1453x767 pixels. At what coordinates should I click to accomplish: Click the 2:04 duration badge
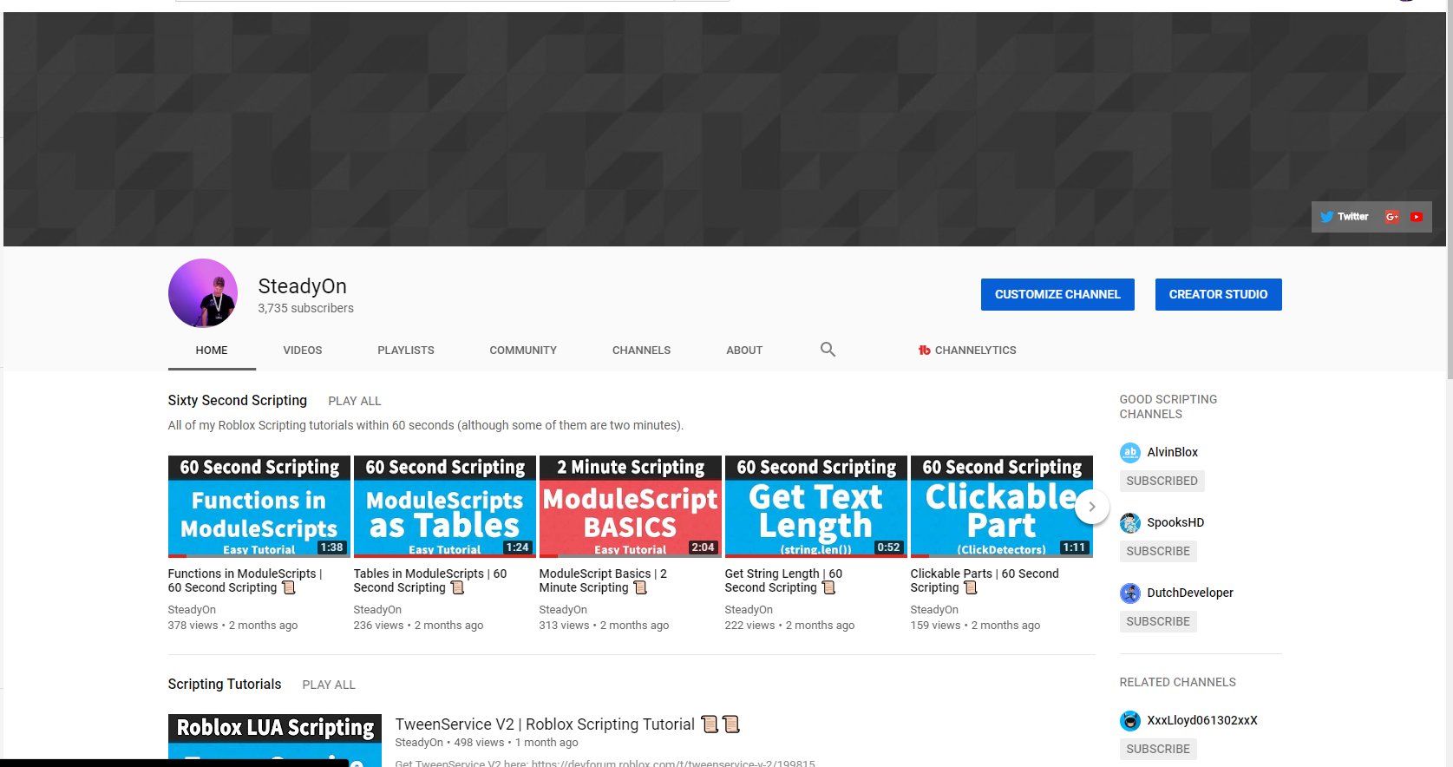tap(703, 547)
